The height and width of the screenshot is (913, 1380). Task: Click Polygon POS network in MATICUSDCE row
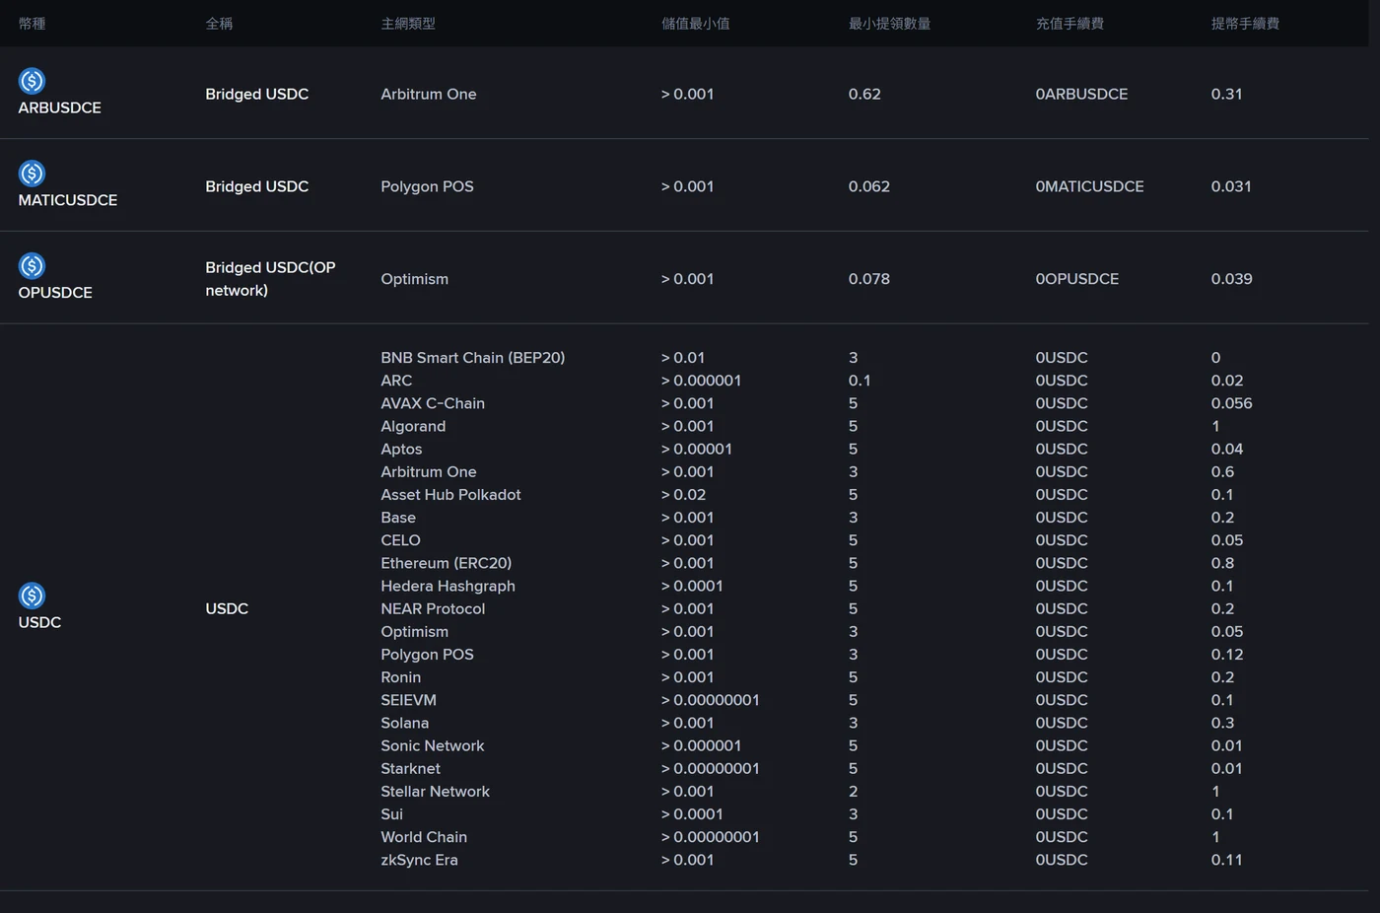pos(427,186)
